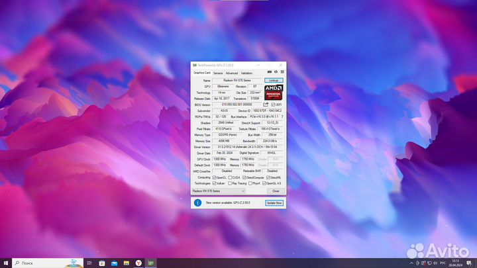Click the Close button in GPU-Z
Screen dimensions: 477x268
pos(276,191)
